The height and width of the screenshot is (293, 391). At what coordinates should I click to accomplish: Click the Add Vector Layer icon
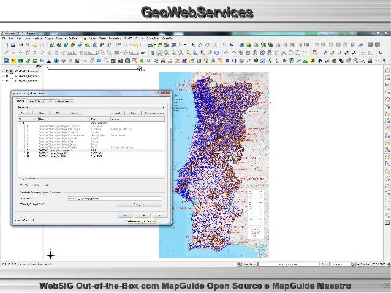point(51,45)
